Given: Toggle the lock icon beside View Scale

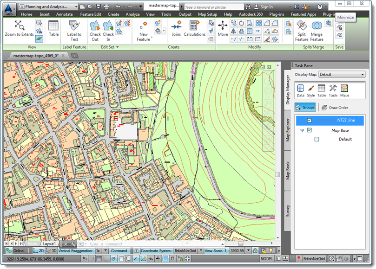Looking at the screenshot, I should point(255,250).
